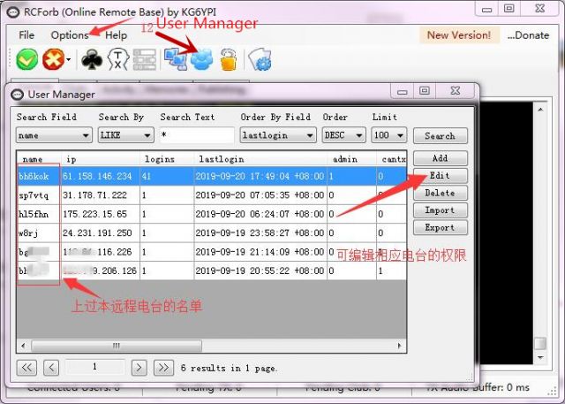
Task: Go to last page with >> button
Action: pos(163,368)
